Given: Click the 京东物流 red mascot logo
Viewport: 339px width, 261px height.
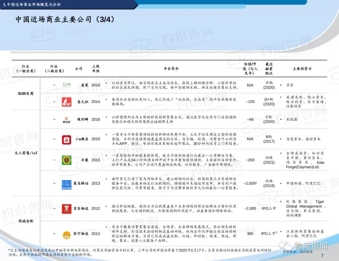Looking at the screenshot, I should [67, 208].
